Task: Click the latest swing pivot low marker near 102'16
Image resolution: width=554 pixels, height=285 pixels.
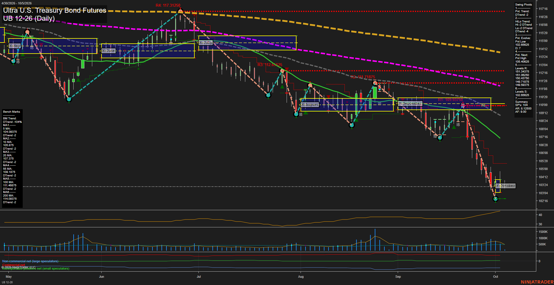Action: coord(496,199)
